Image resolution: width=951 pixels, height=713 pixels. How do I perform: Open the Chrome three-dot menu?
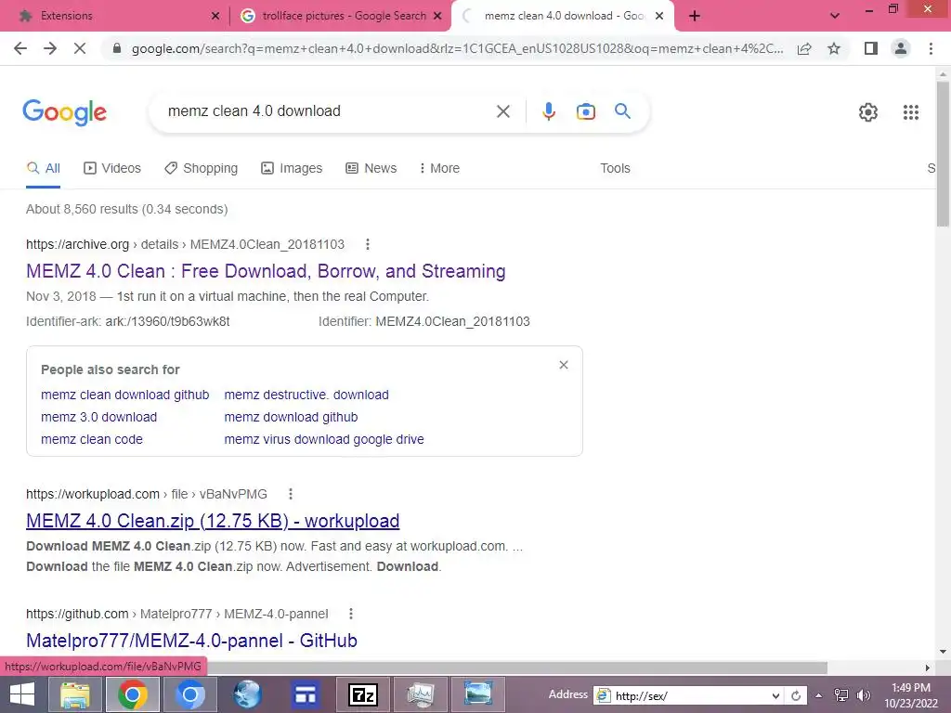931,48
